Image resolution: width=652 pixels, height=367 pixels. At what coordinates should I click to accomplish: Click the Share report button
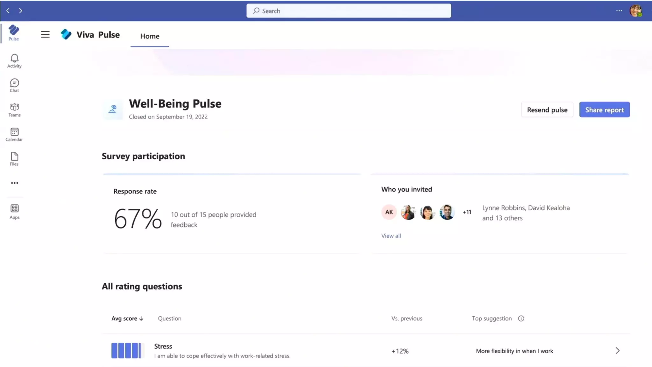tap(604, 110)
